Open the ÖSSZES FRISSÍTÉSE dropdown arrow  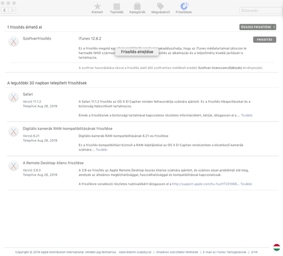[x=274, y=27]
